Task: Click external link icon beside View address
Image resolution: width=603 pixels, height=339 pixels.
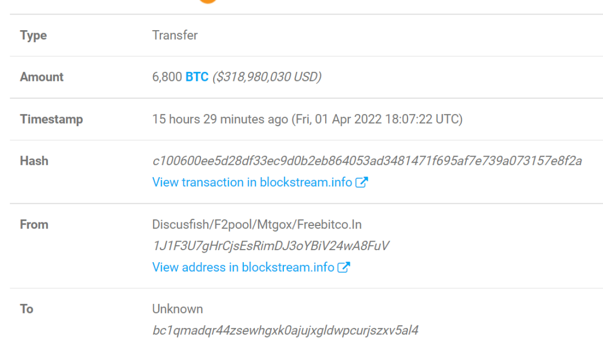Action: point(344,267)
